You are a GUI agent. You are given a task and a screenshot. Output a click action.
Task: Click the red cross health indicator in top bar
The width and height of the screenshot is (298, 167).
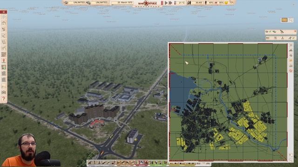[x=216, y=3]
